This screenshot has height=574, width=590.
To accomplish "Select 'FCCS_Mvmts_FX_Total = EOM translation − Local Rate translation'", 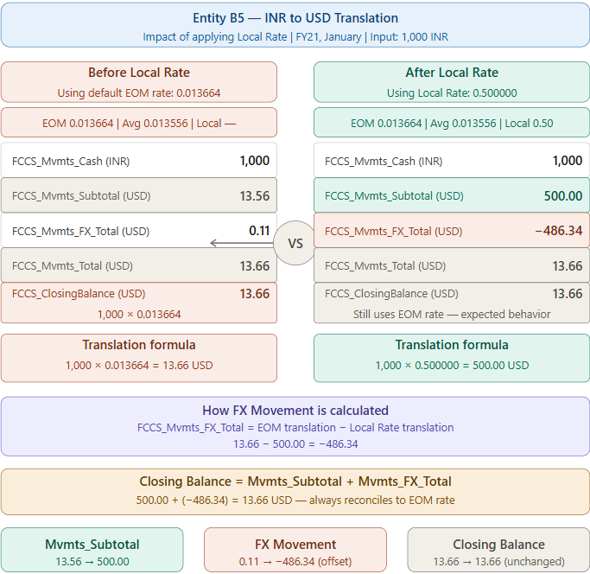I will tap(295, 428).
